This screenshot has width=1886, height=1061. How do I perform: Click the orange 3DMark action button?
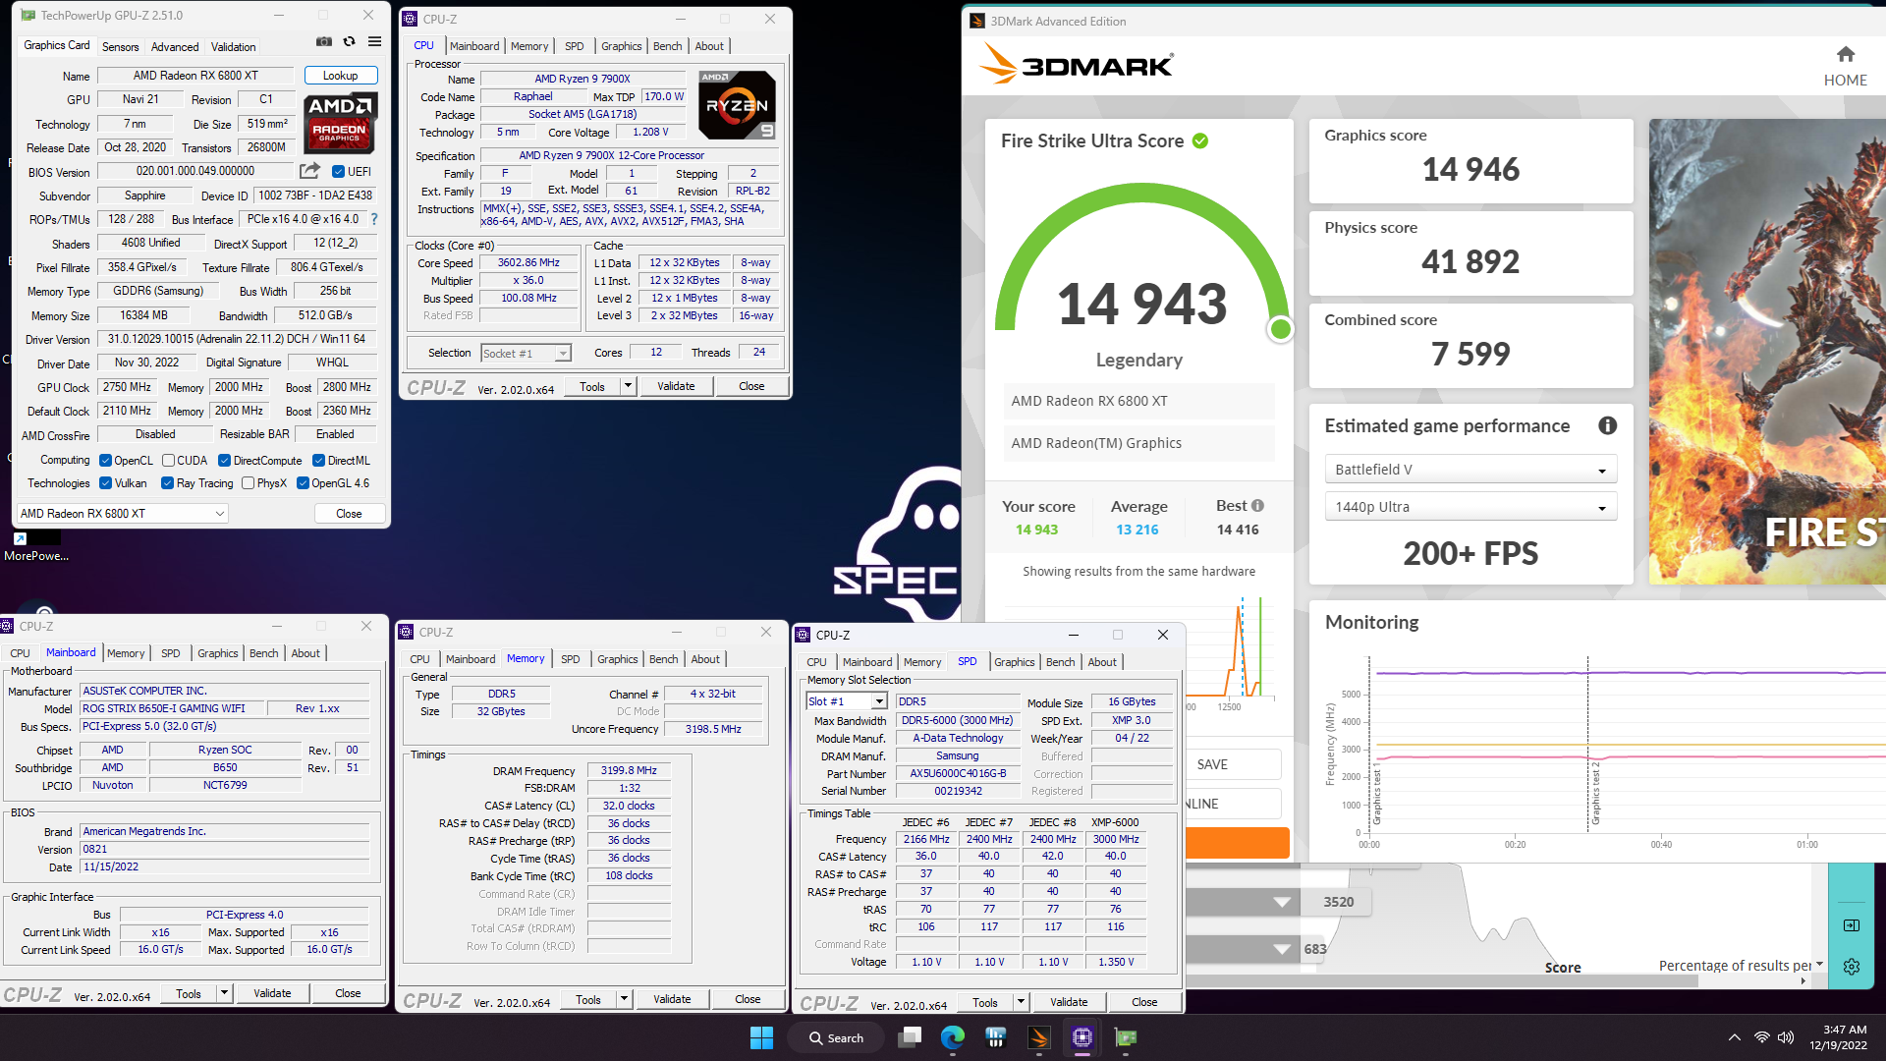pos(1237,843)
